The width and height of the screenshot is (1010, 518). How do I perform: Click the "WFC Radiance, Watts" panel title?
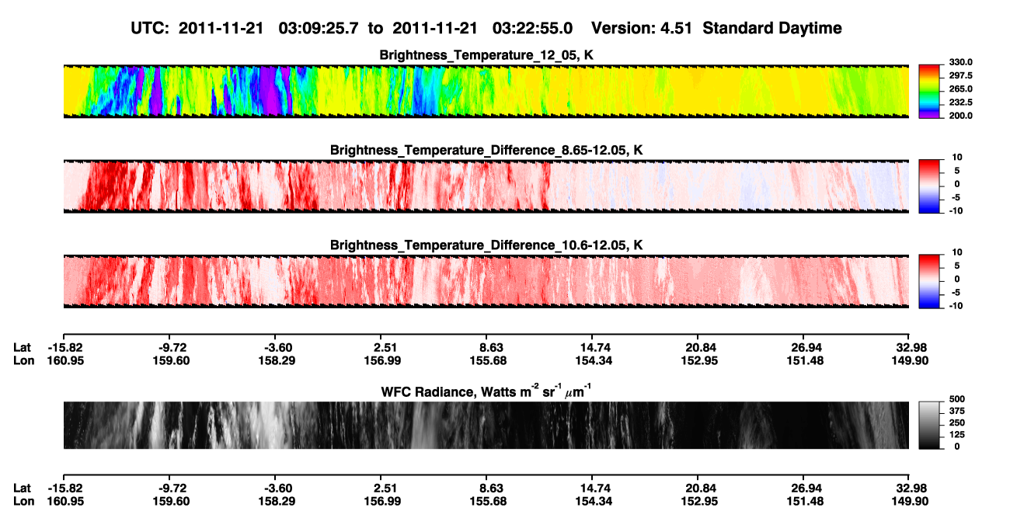(486, 391)
